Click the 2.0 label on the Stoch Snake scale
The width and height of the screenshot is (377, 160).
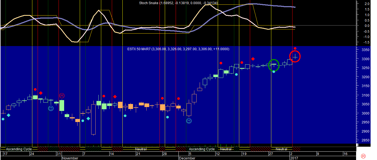(x=367, y=4)
